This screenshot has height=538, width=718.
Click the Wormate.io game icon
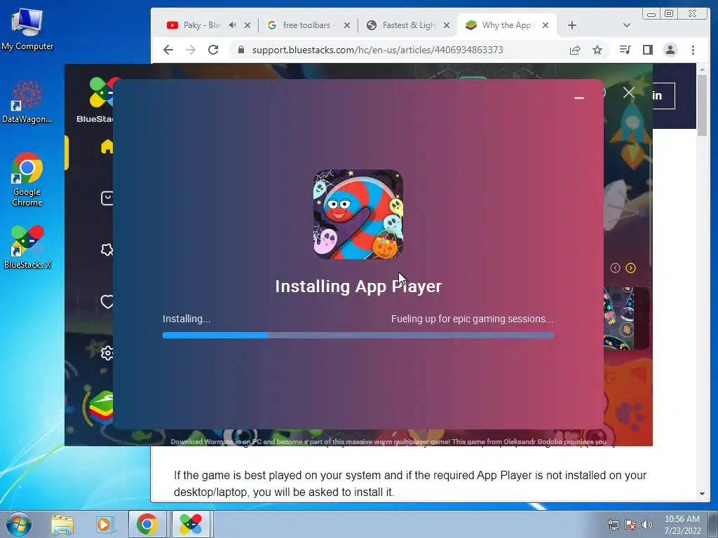(x=358, y=214)
